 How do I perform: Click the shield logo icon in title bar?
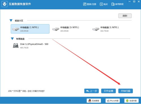pyautogui.click(x=5, y=4)
